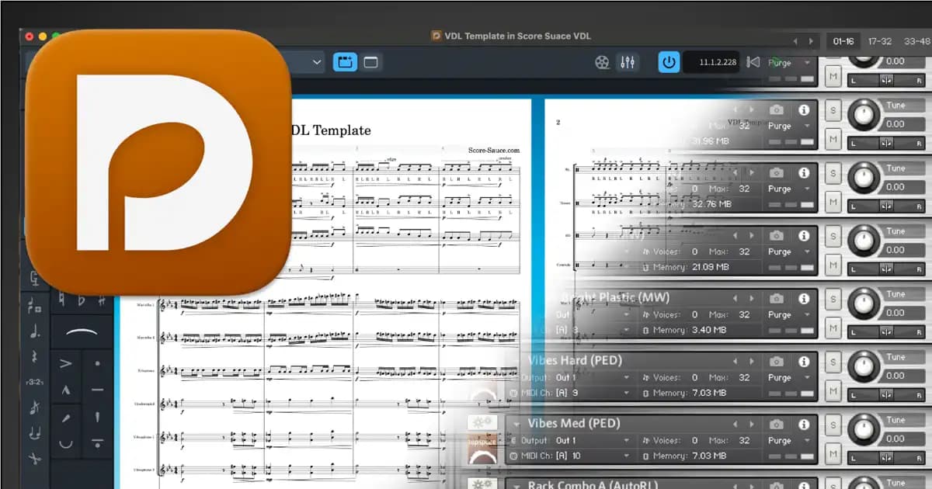The height and width of the screenshot is (489, 932).
Task: Mute the Vibes Med (PED) instrument
Action: coord(833,453)
